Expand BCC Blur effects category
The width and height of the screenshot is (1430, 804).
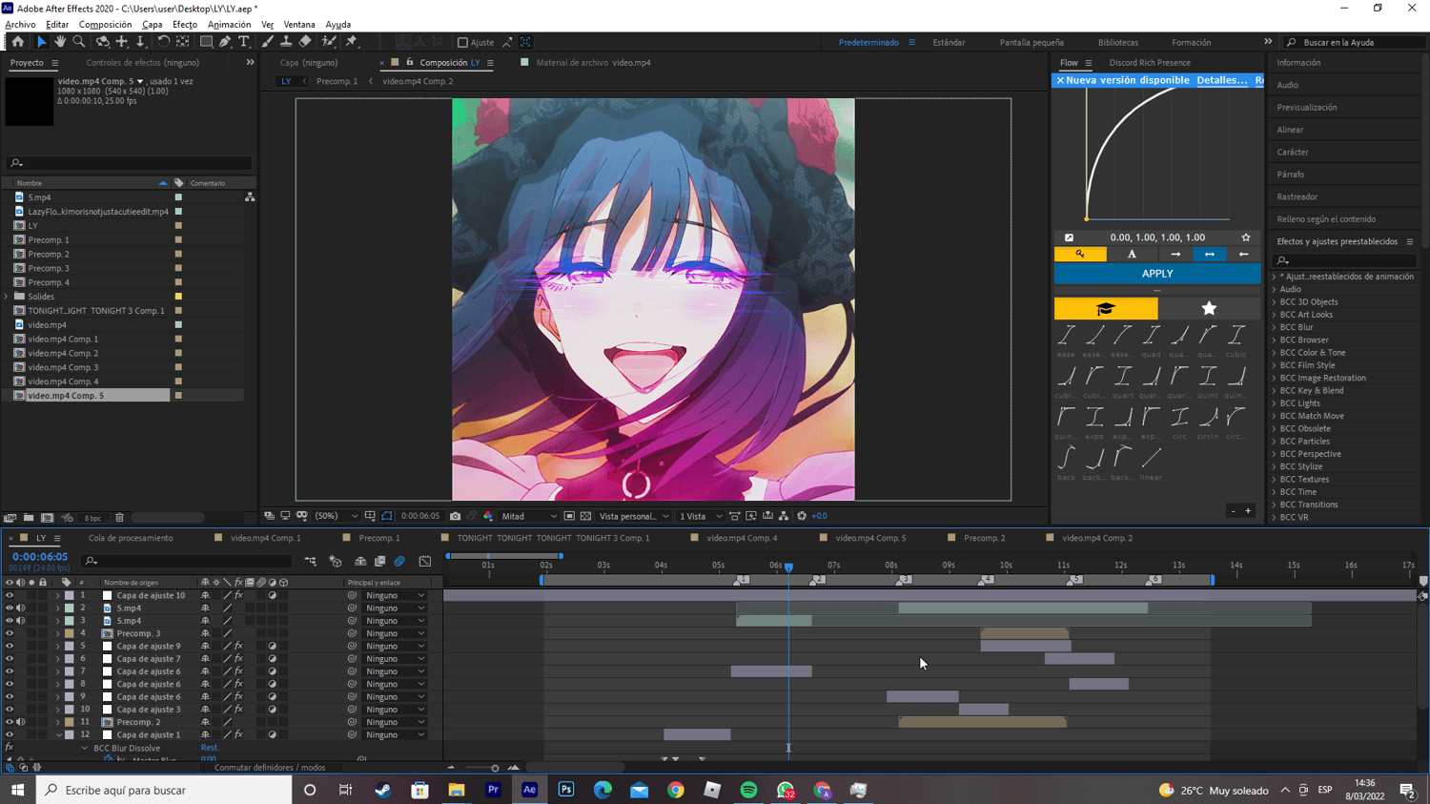1275,327
